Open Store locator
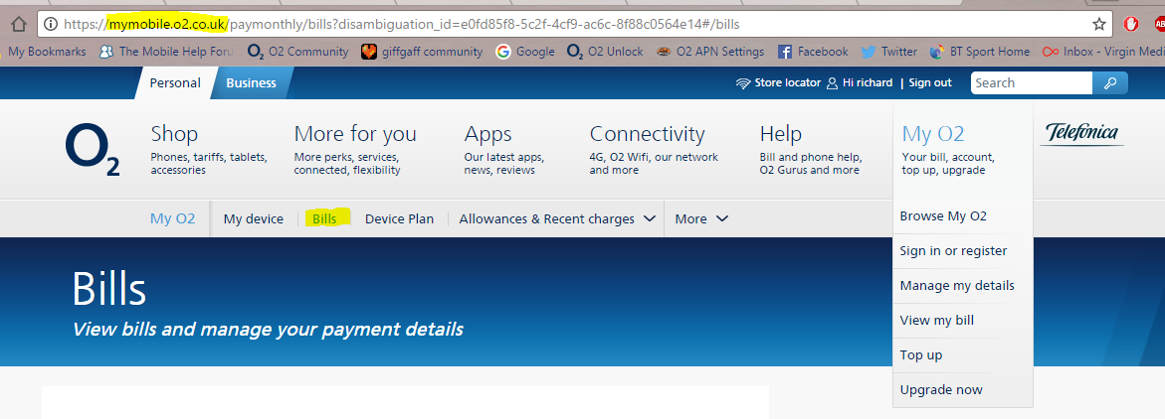The image size is (1165, 419). click(x=778, y=83)
